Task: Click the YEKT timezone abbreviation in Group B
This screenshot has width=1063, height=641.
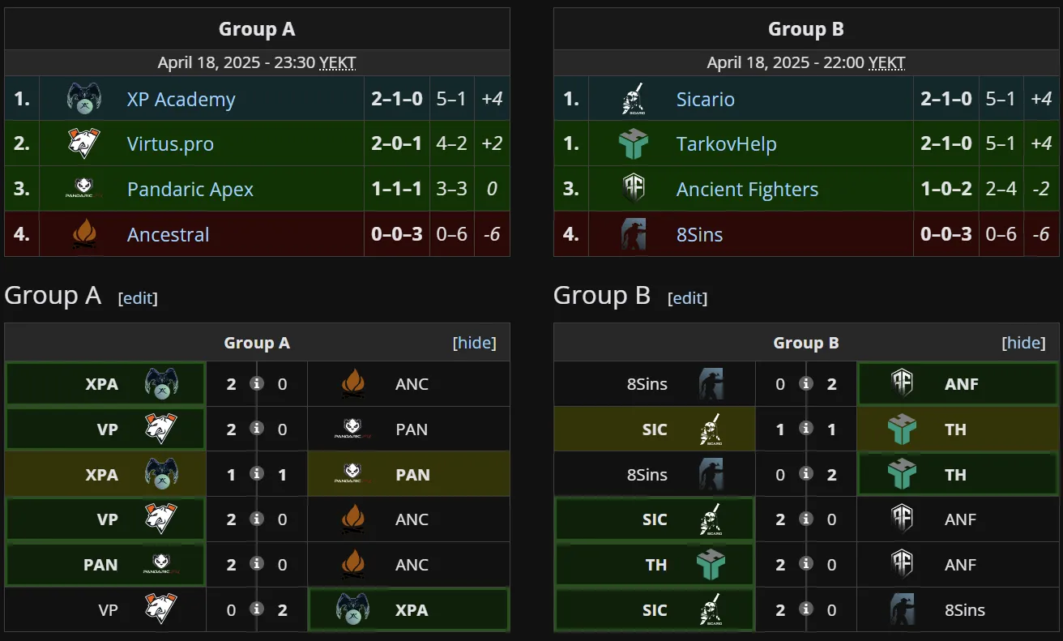Action: coord(887,62)
